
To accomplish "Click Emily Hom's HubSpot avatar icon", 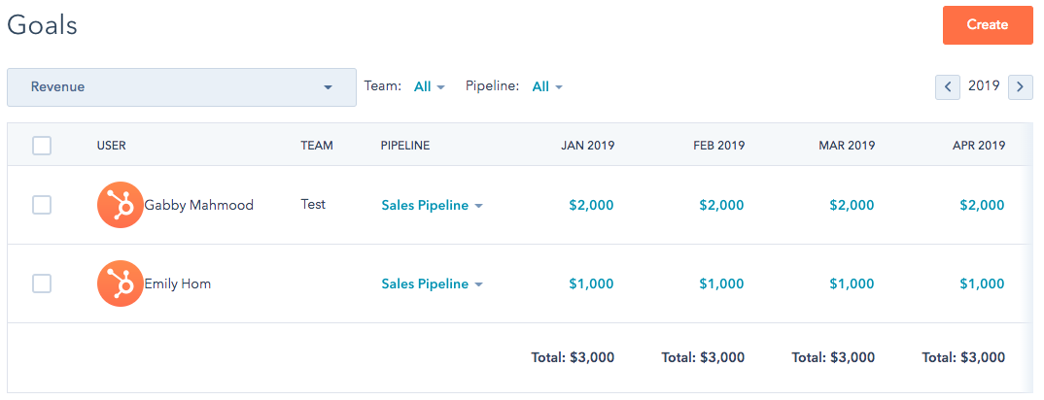I will 121,283.
